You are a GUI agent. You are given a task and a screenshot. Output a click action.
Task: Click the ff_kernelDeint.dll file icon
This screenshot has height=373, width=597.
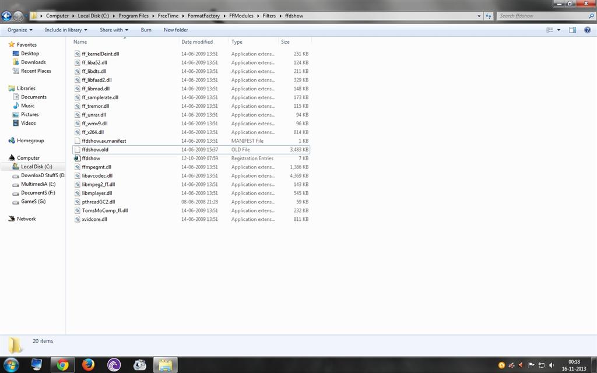pyautogui.click(x=78, y=54)
